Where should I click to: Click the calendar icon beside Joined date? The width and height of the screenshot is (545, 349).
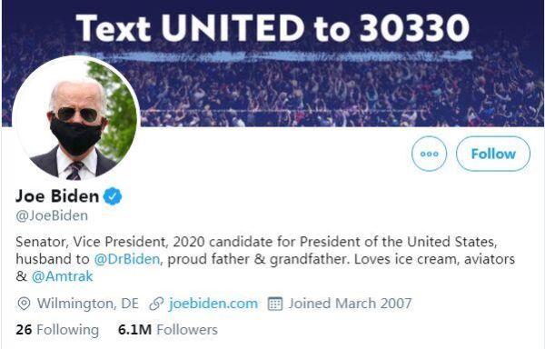tap(275, 304)
